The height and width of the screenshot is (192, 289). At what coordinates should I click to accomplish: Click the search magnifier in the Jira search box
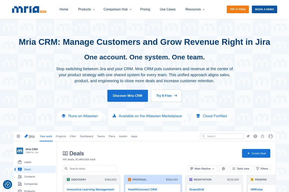[204, 136]
